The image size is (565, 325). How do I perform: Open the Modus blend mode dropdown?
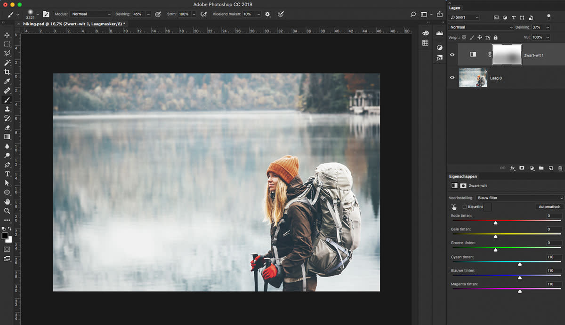click(x=91, y=14)
